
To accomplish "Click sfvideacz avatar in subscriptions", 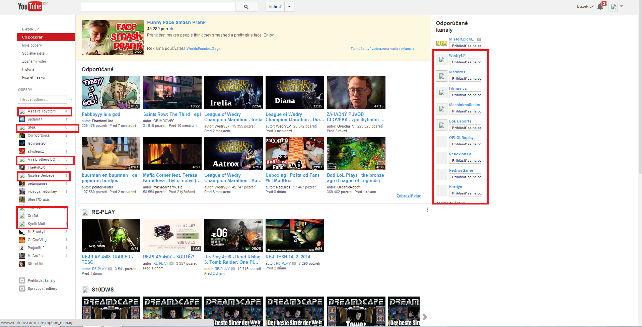I will pyautogui.click(x=22, y=151).
